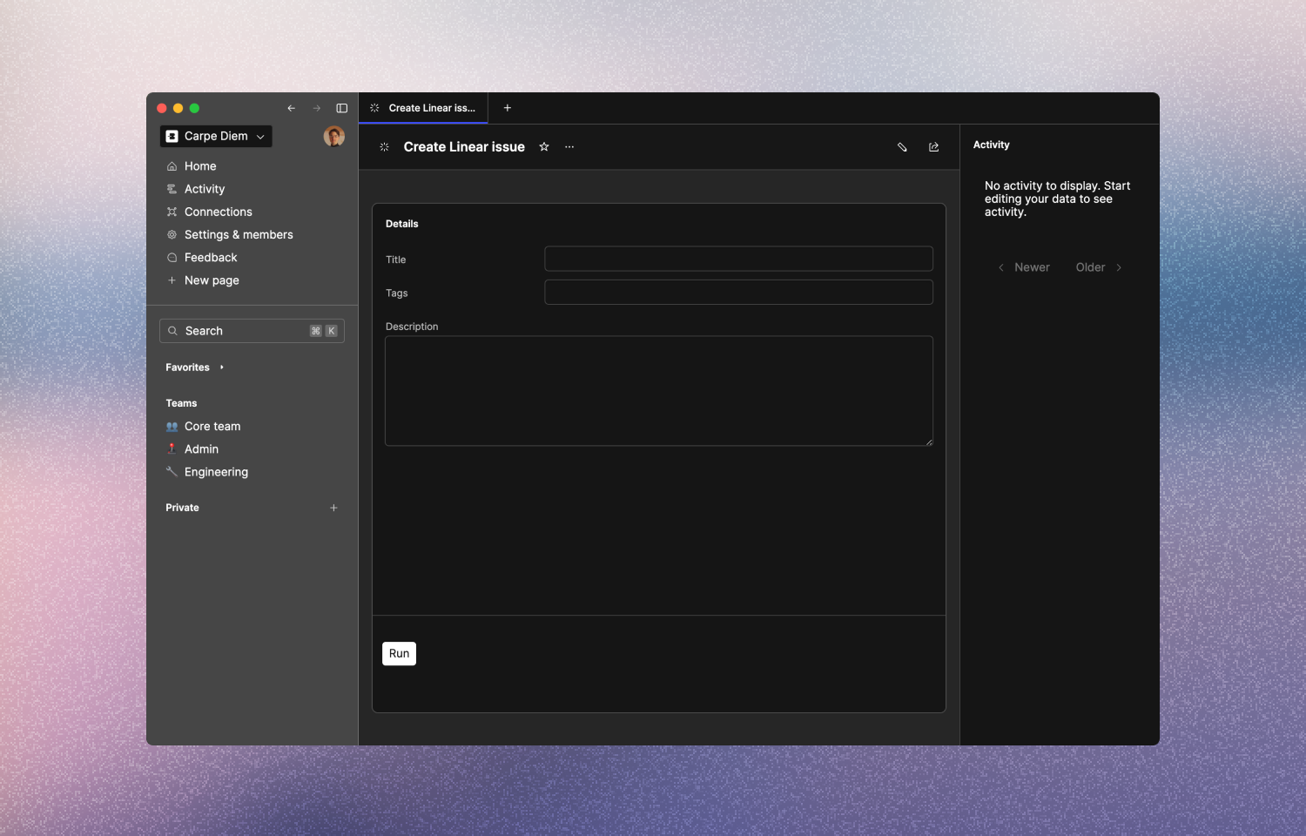Image resolution: width=1306 pixels, height=836 pixels.
Task: Select the Create Linear issue tab
Action: pos(423,108)
